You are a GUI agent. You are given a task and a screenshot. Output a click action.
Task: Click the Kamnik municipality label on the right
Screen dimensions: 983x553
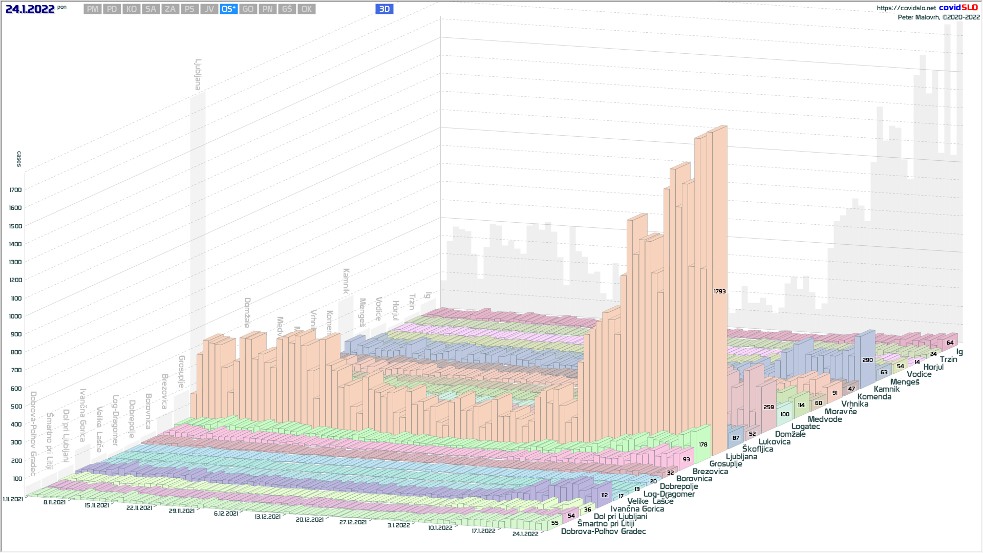(886, 389)
